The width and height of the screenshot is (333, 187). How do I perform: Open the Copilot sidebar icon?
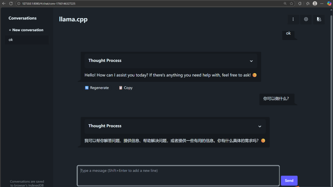point(329,4)
